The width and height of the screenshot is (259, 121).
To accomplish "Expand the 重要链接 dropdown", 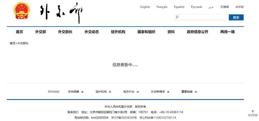I will point(189,91).
